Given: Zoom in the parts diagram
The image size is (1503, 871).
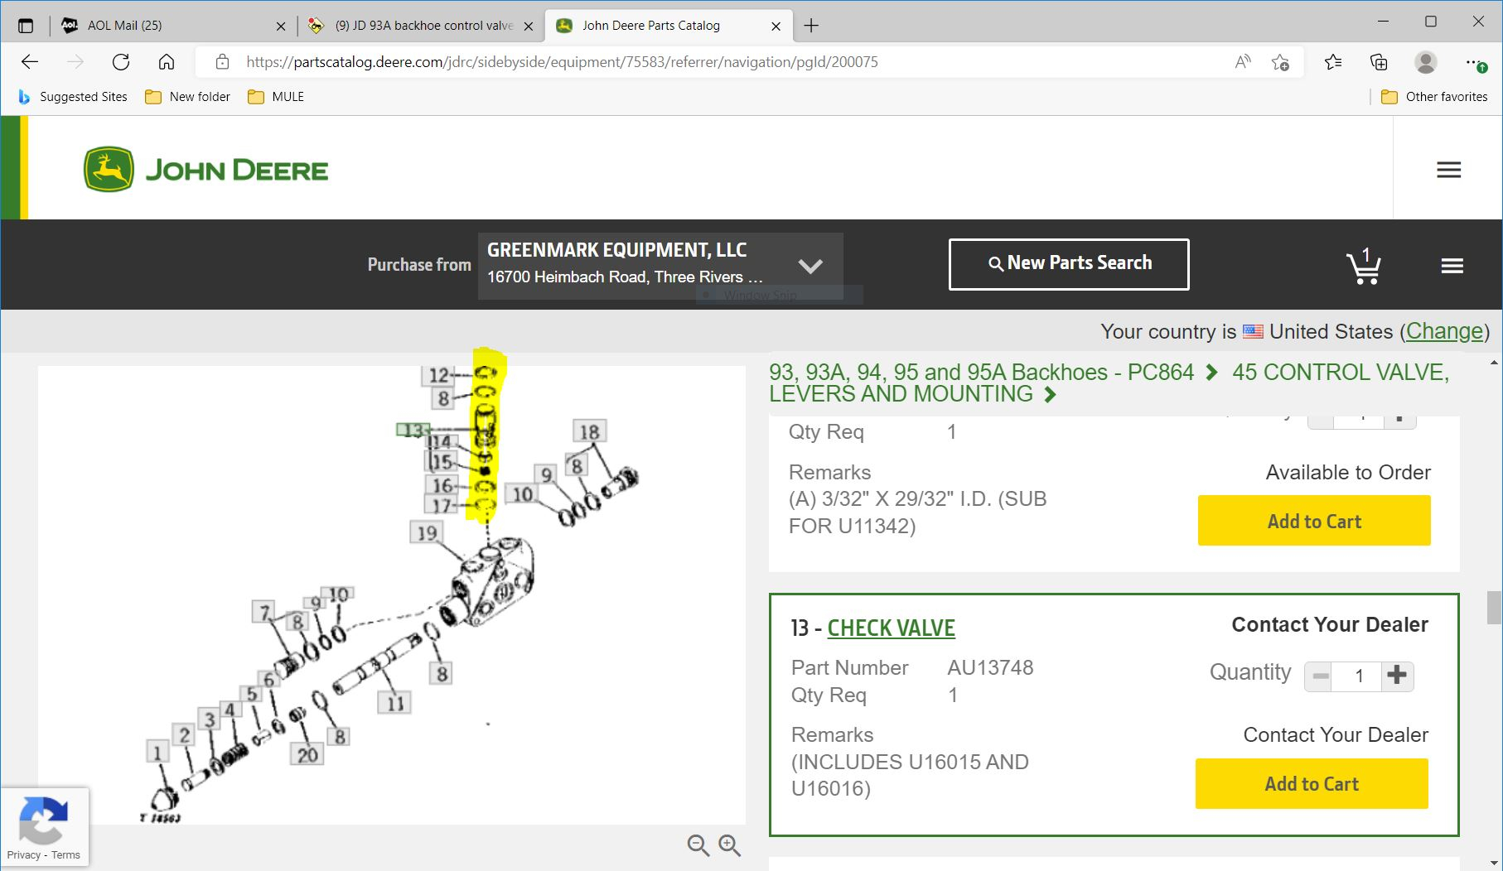Looking at the screenshot, I should tap(730, 845).
